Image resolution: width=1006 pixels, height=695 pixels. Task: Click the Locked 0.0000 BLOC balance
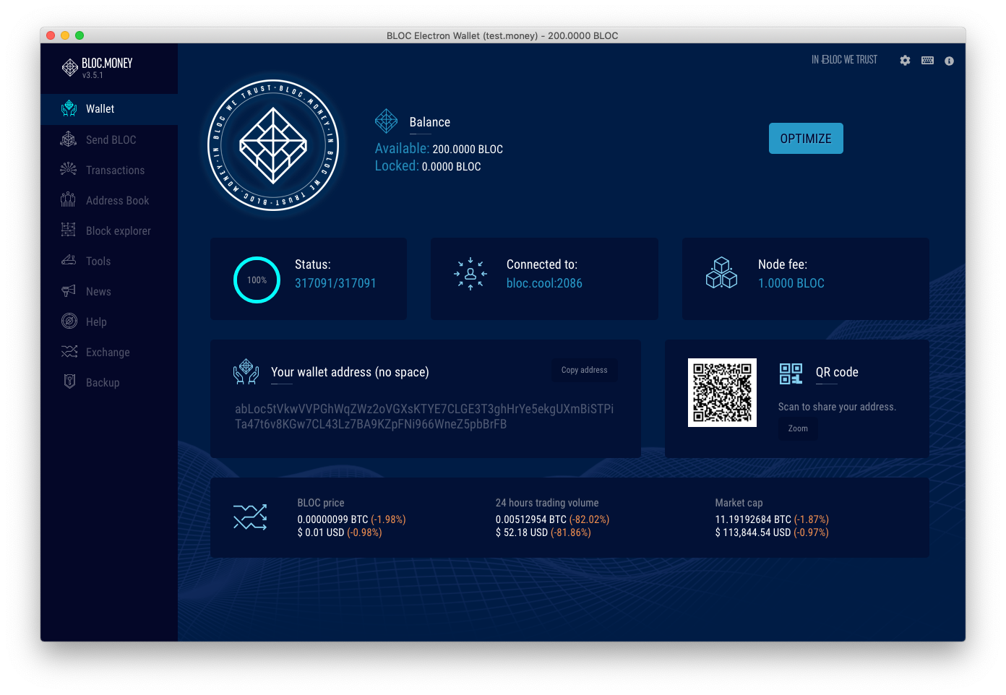pos(428,165)
